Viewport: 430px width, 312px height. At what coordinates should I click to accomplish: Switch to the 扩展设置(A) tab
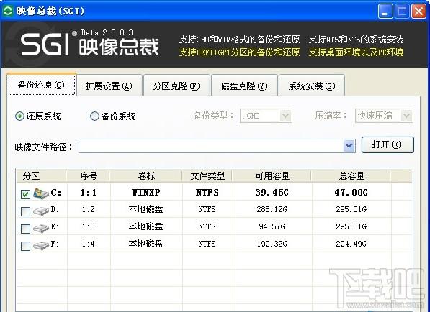[x=109, y=86]
